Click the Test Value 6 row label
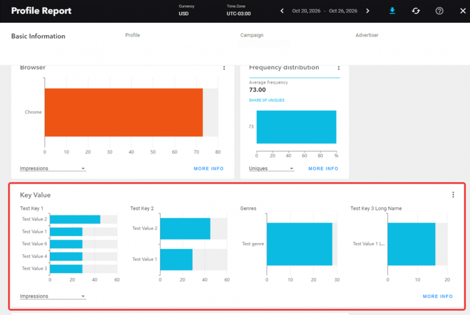Screen dimensions: 470x315 click(x=34, y=244)
